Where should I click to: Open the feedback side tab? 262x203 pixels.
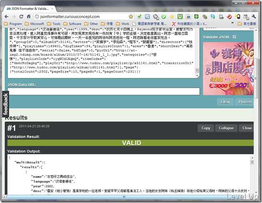(x=5, y=104)
